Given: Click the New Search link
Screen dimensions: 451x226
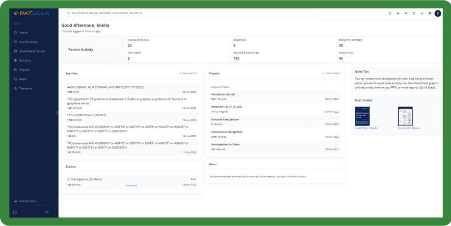Looking at the screenshot, I should (x=188, y=73).
